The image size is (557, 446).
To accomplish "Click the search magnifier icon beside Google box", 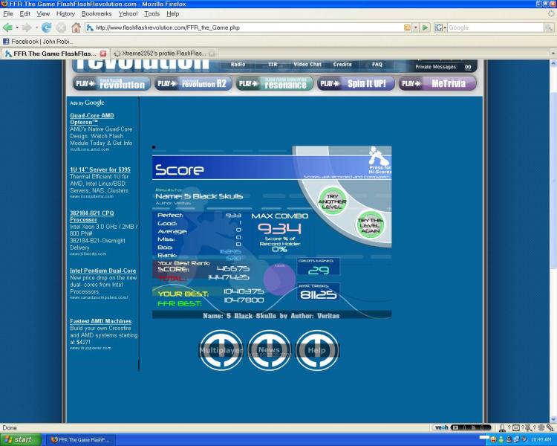I will 549,28.
